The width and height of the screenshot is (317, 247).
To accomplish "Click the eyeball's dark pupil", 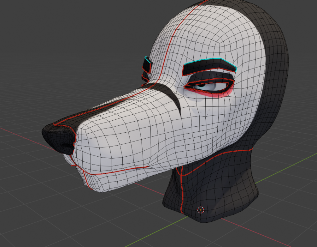I will click(201, 85).
